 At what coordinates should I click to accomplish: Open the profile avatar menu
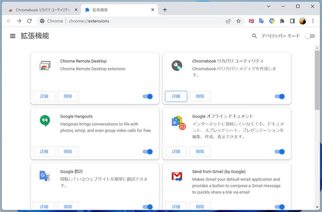pyautogui.click(x=303, y=21)
